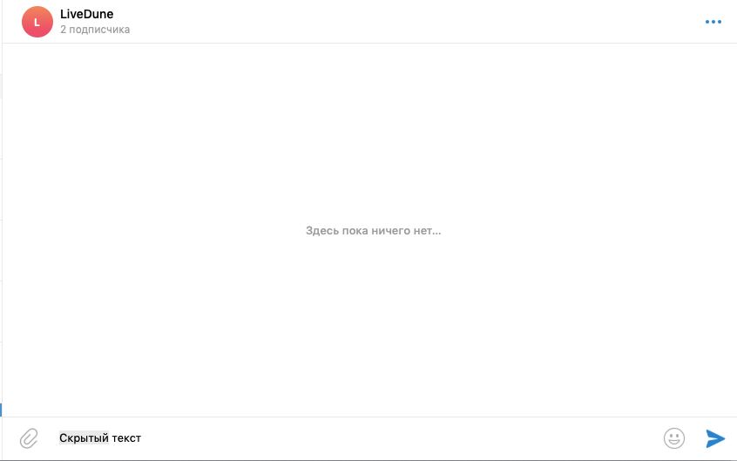737x461 pixels.
Task: Expand the channel actions dropdown with the blue dots
Action: pyautogui.click(x=713, y=22)
